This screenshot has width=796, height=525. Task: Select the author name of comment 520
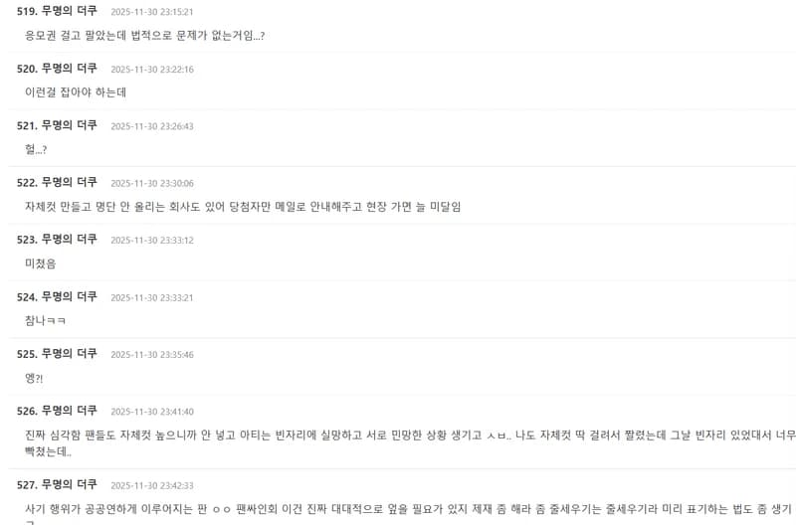(69, 68)
